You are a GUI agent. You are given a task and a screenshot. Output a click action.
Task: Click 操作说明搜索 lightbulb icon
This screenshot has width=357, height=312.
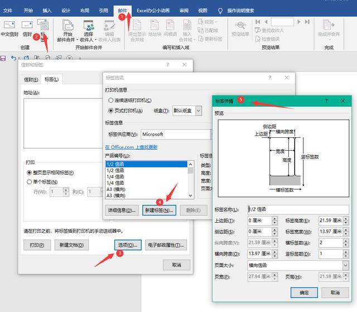pos(220,11)
